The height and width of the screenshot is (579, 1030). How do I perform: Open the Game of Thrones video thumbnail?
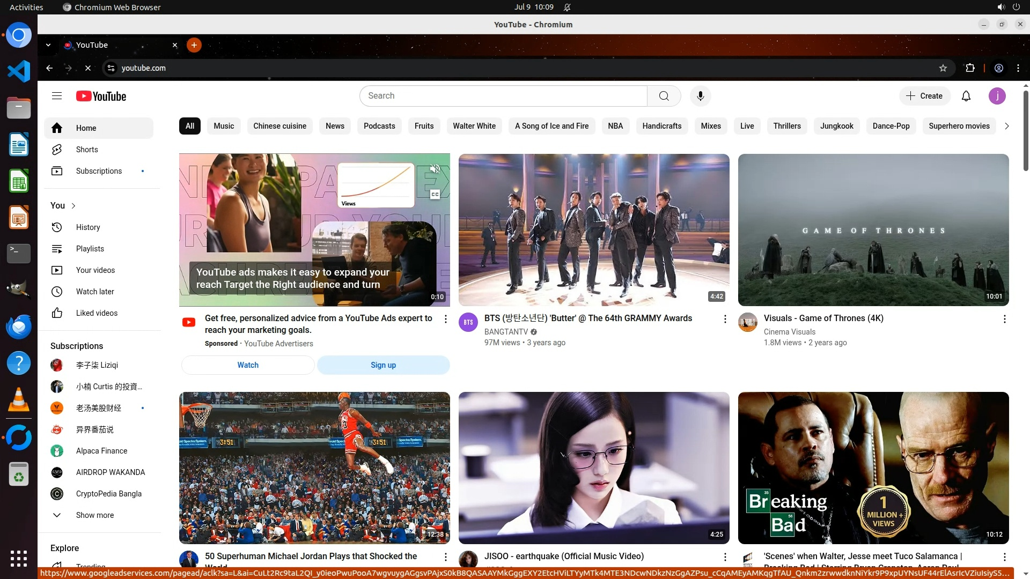pos(873,230)
